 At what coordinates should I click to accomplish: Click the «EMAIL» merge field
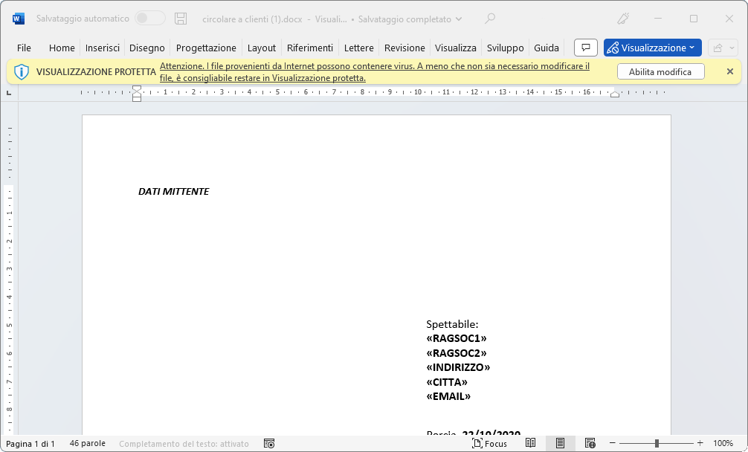[448, 396]
